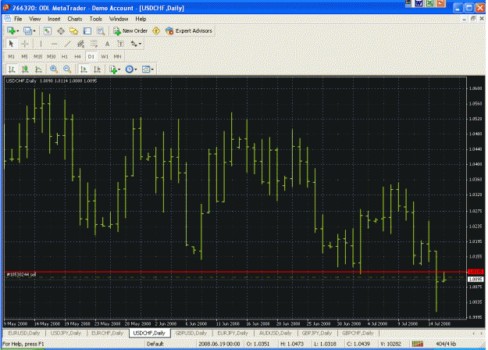Switch timeframe to M30
Image resolution: width=488 pixels, height=350 pixels.
pyautogui.click(x=51, y=57)
